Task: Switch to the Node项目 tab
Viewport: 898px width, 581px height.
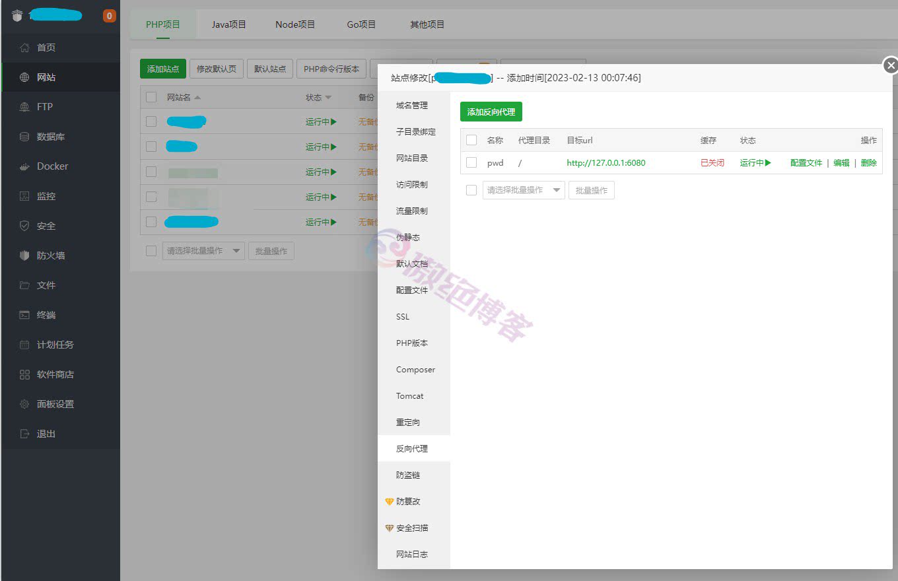Action: (x=295, y=24)
